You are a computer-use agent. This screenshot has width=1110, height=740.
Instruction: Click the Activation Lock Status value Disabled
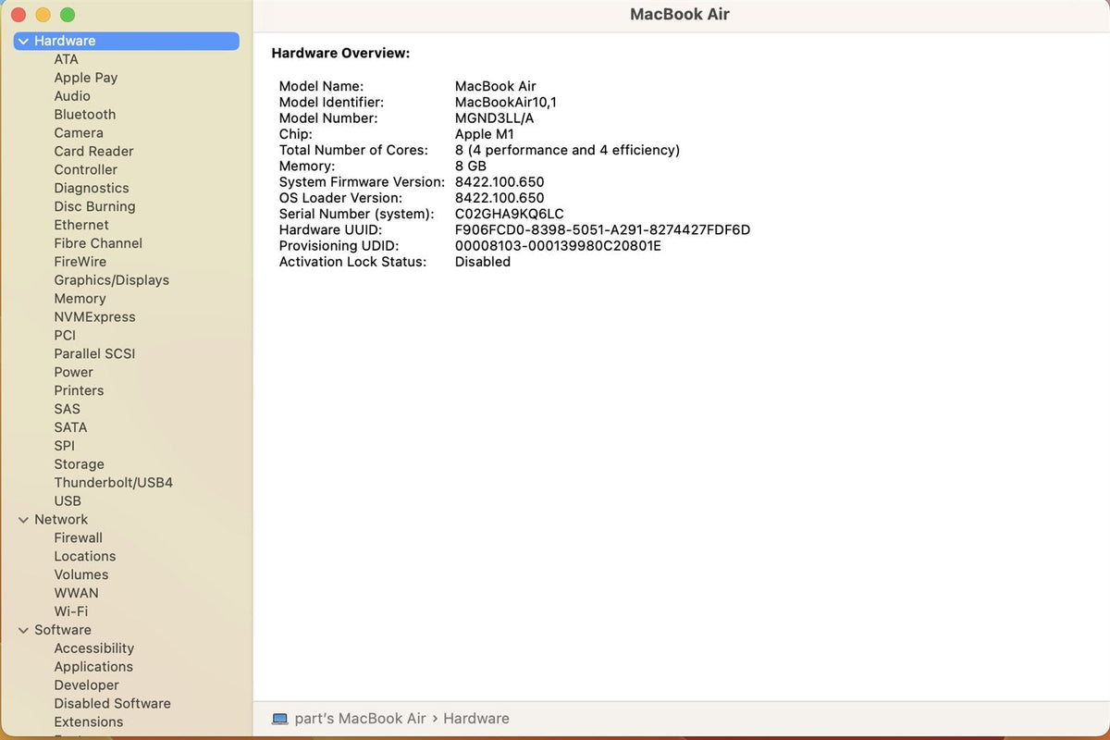(x=483, y=262)
